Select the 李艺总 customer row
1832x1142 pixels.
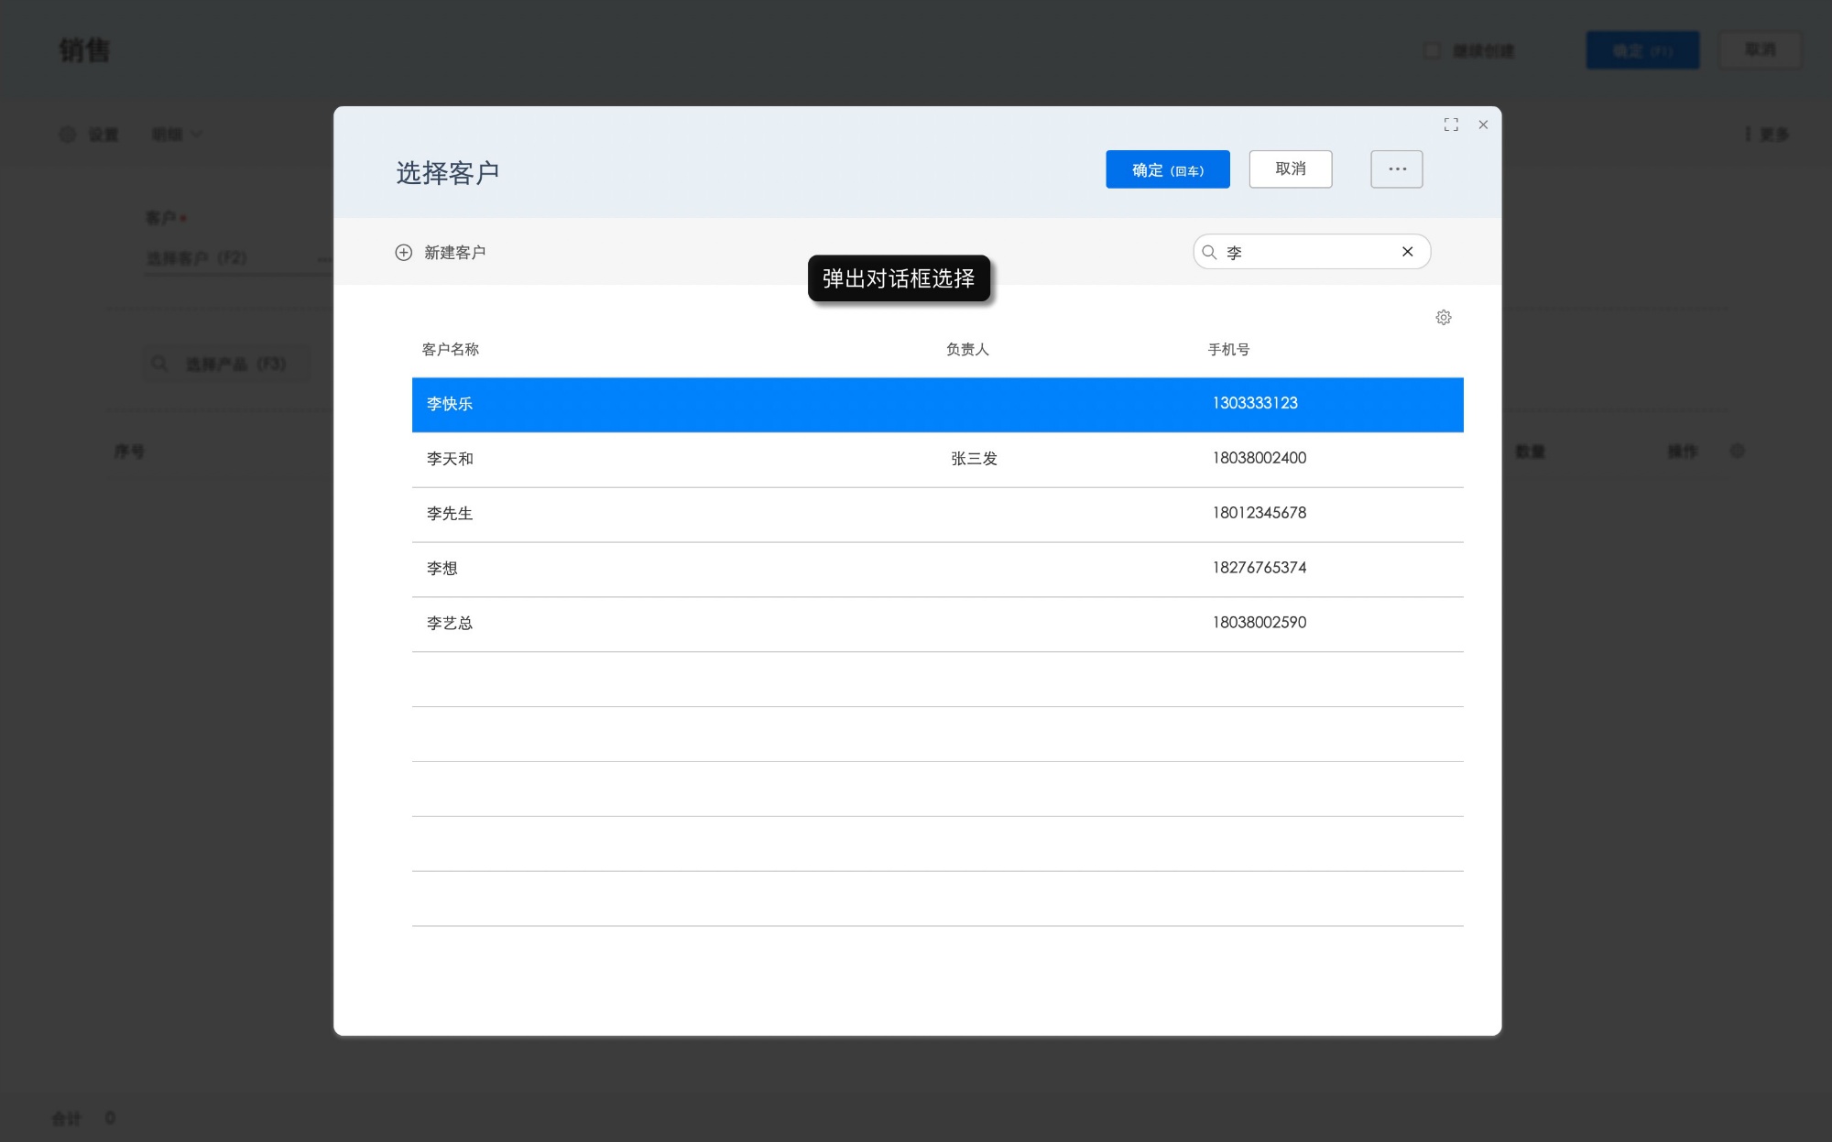(824, 624)
